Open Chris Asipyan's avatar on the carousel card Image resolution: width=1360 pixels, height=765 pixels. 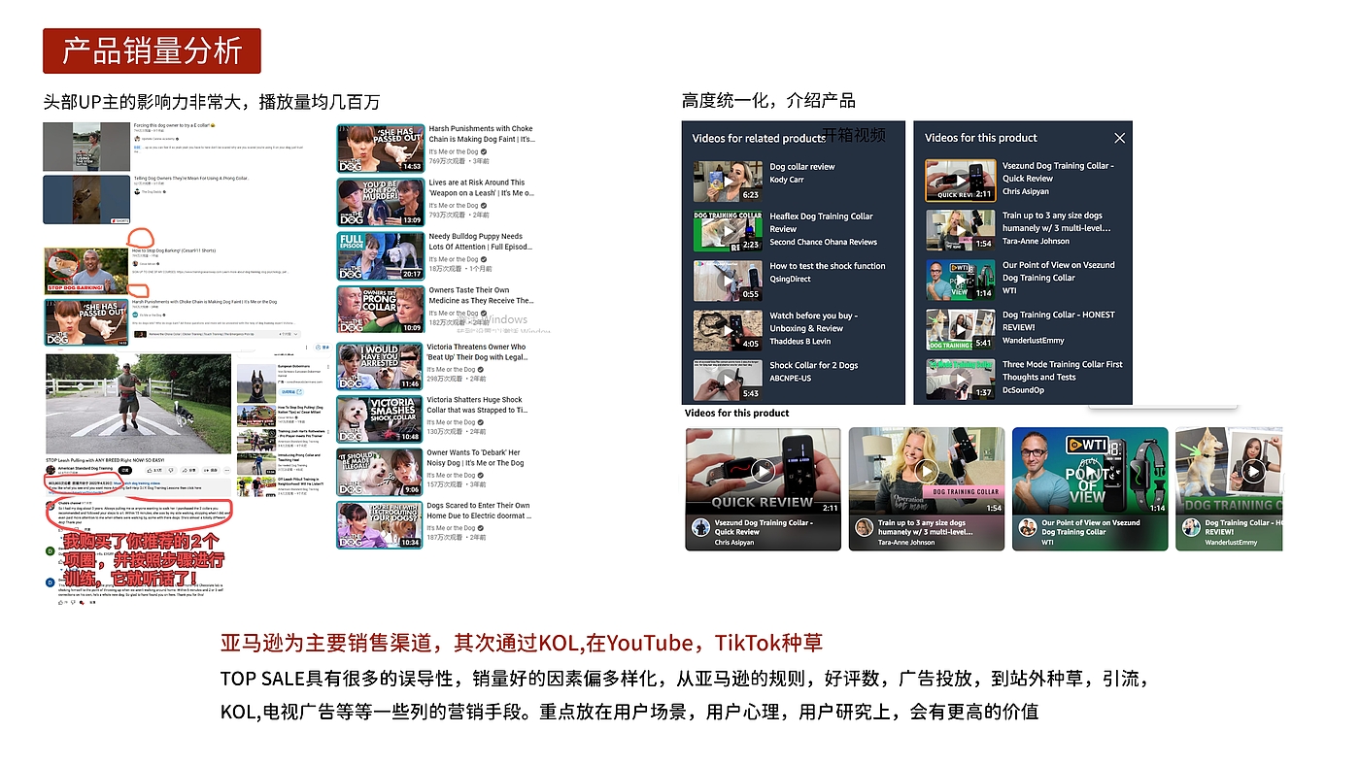point(700,527)
